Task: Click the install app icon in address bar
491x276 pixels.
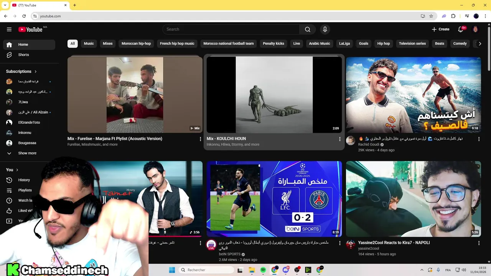Action: 423,16
